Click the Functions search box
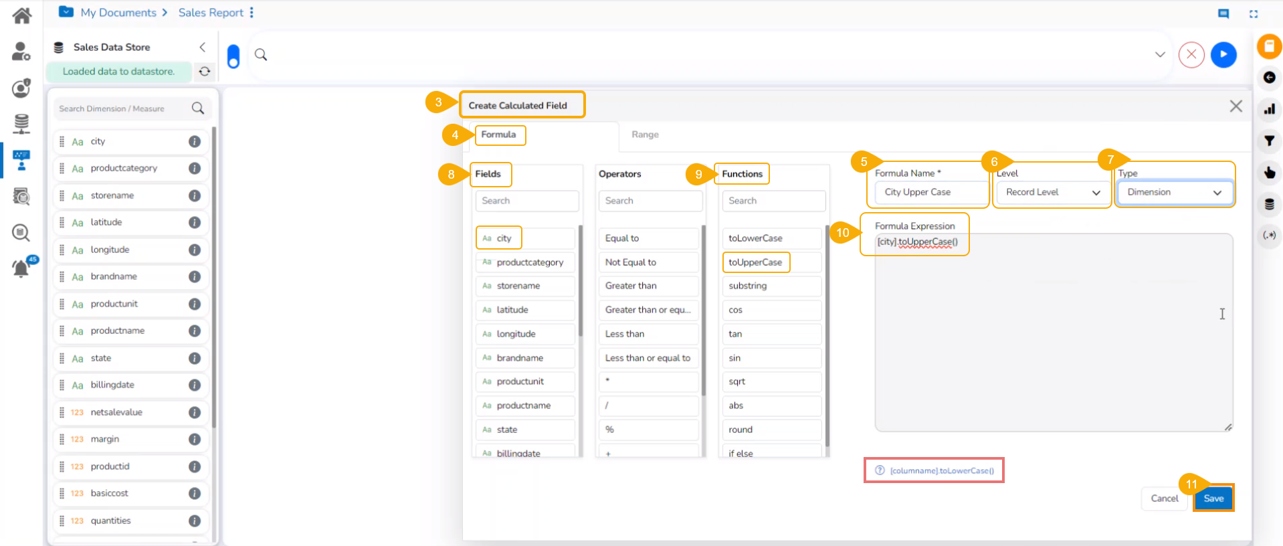Screen dimensions: 1283x546 (773, 201)
